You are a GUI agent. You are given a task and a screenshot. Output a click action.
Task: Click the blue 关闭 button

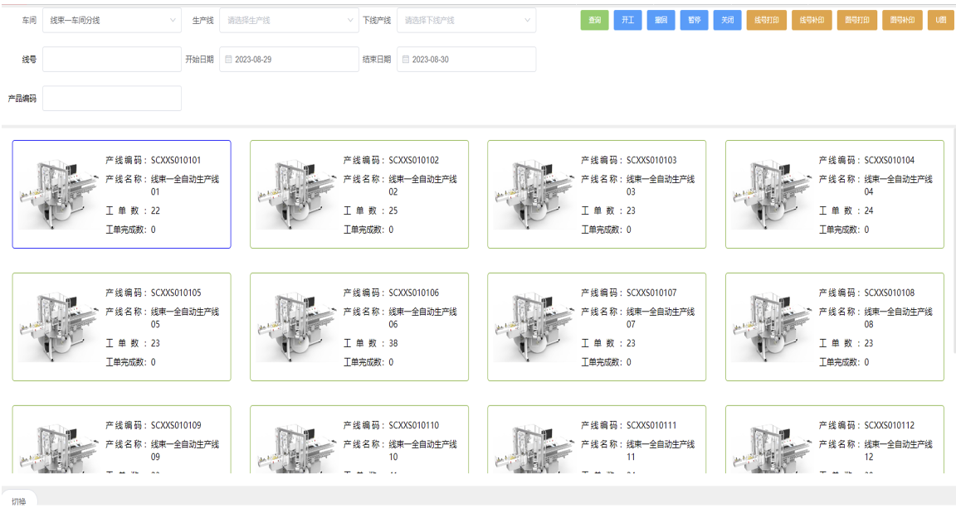[727, 20]
